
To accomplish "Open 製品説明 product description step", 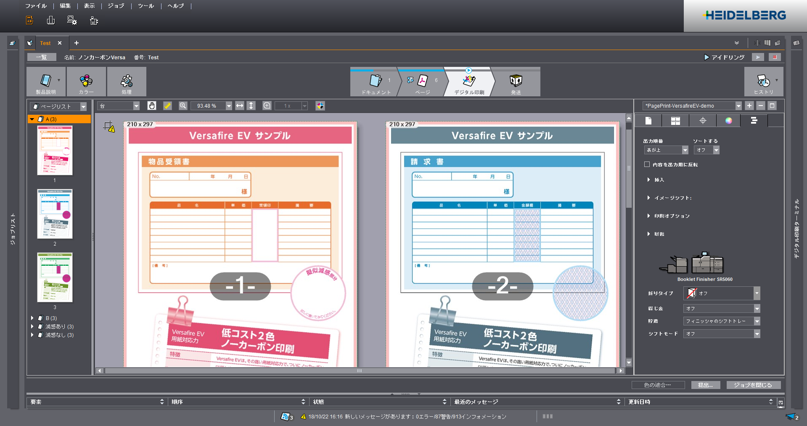I will click(46, 82).
